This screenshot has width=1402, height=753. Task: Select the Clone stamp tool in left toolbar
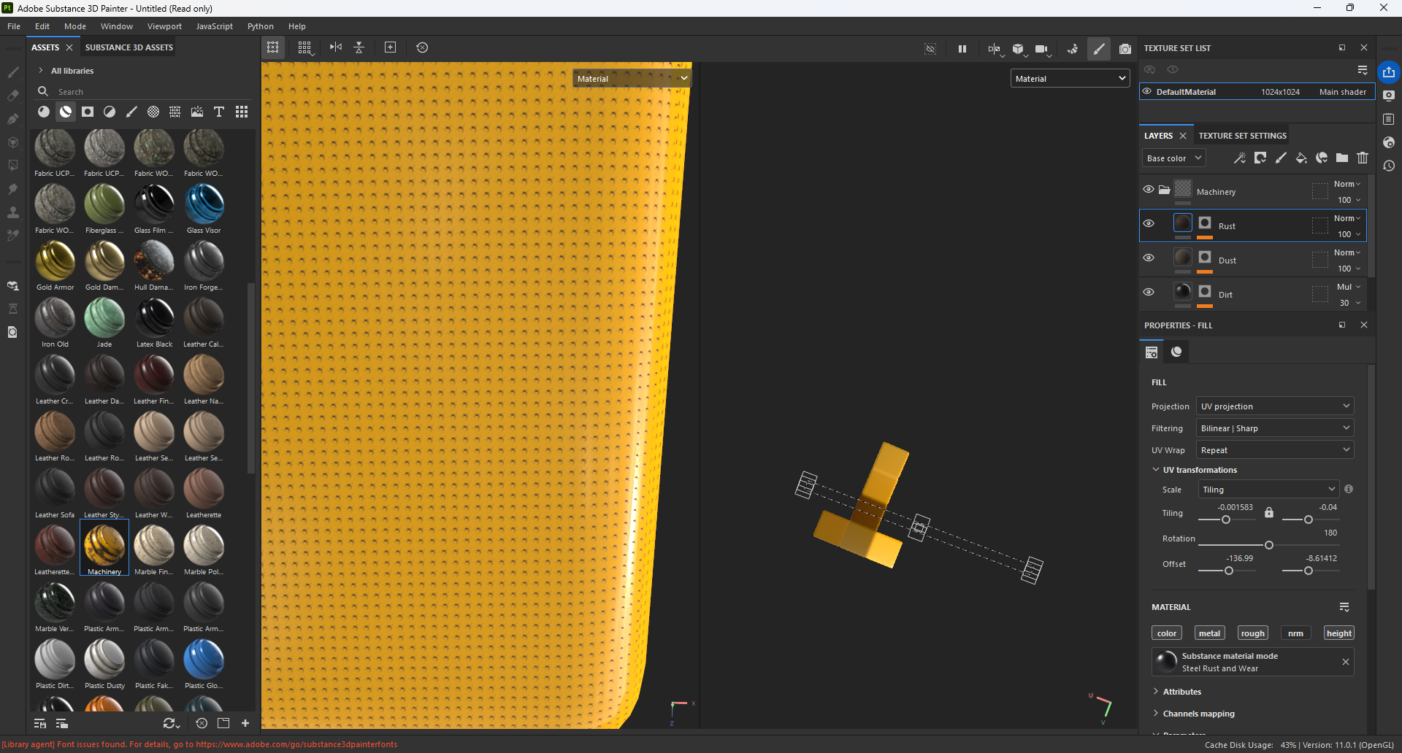click(12, 212)
